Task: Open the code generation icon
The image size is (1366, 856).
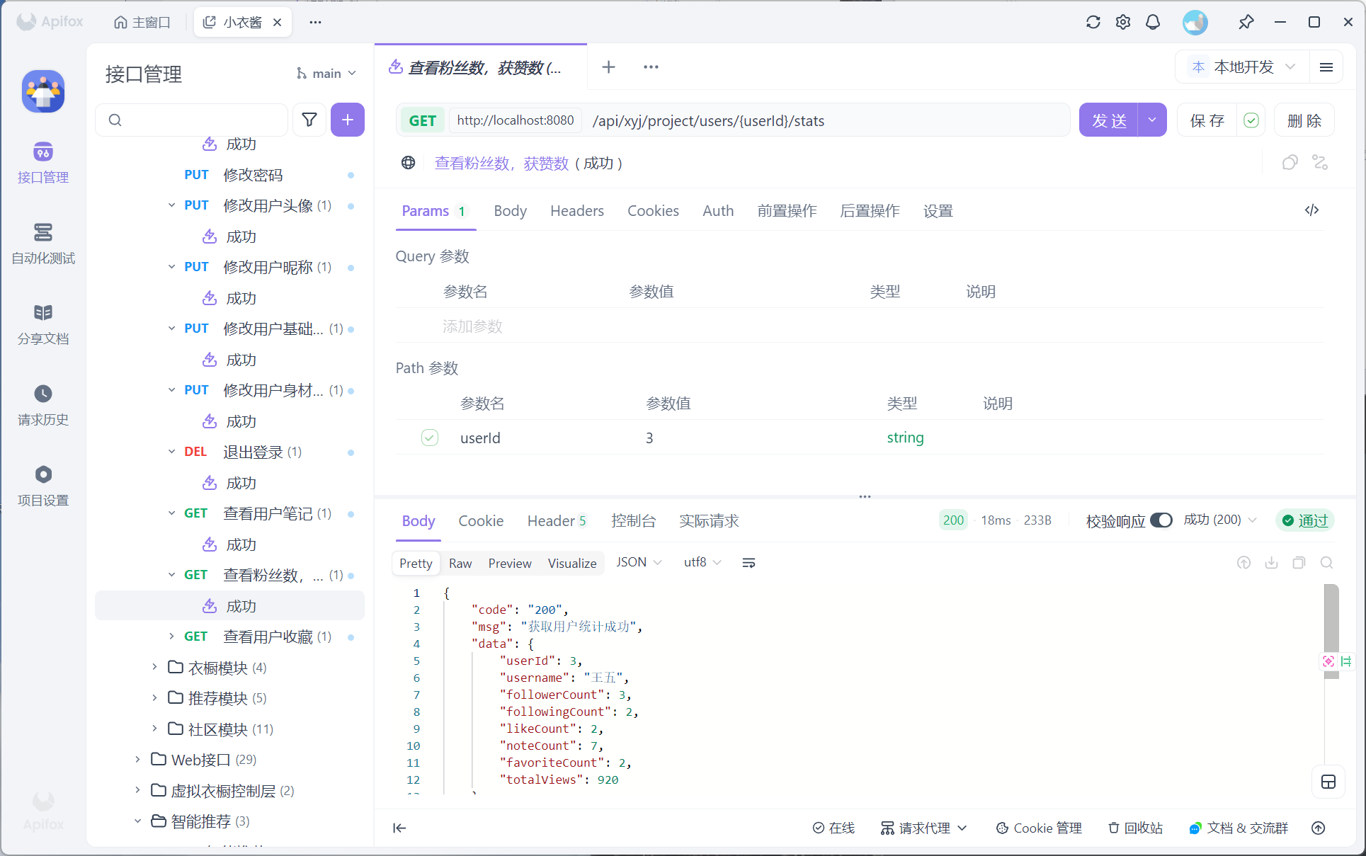Action: (x=1311, y=210)
